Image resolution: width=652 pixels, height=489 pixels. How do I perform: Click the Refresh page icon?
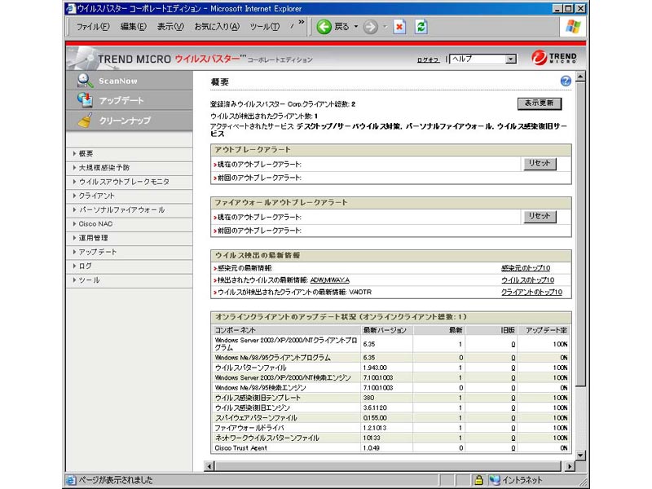pyautogui.click(x=421, y=27)
